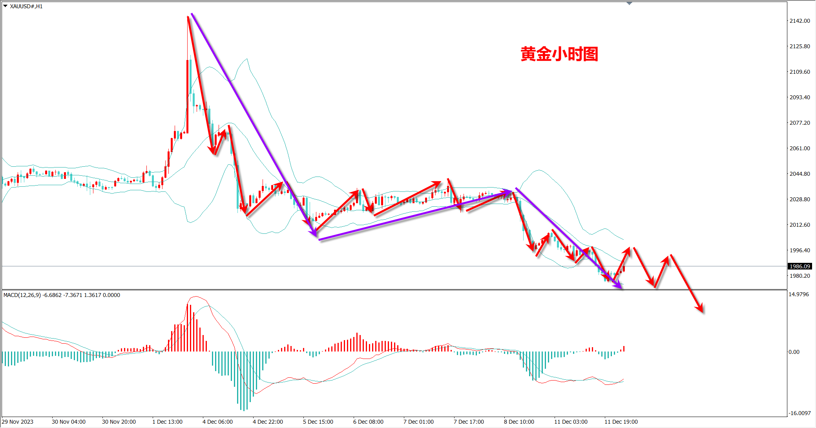Click the 2093.40 price scale label
This screenshot has width=816, height=428.
[x=800, y=97]
